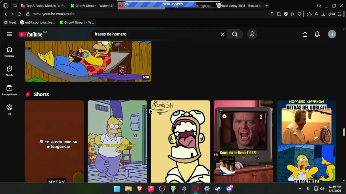The height and width of the screenshot is (194, 346).
Task: Open a new browser tab
Action: point(267,6)
